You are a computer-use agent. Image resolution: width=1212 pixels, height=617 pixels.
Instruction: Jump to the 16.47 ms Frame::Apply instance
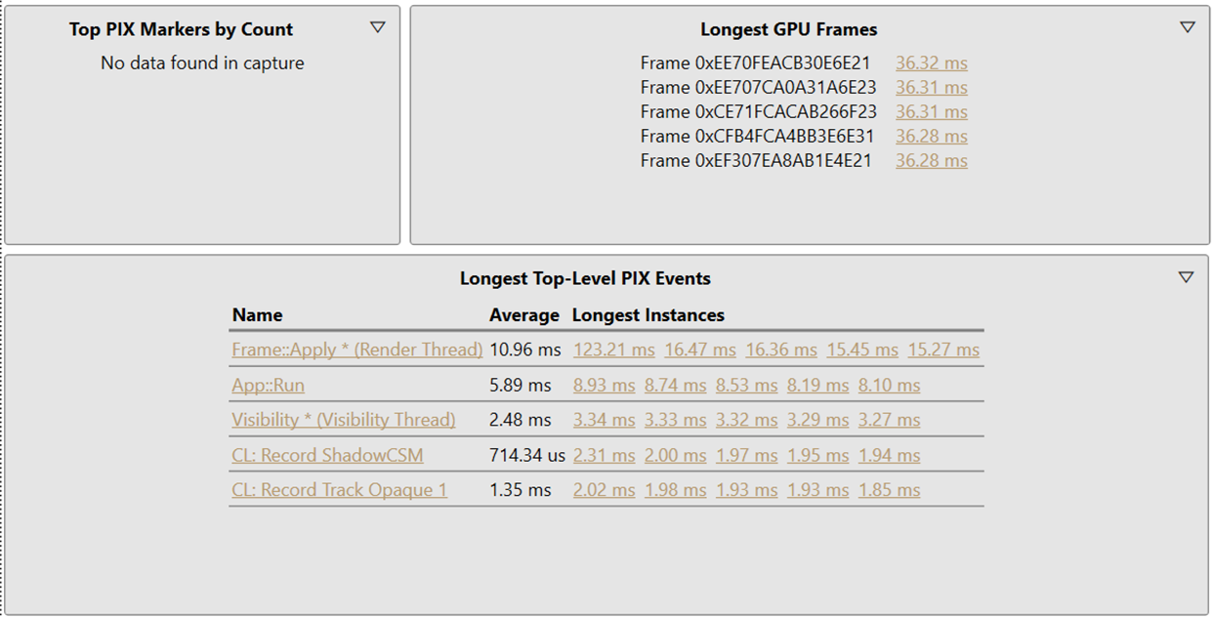point(700,350)
